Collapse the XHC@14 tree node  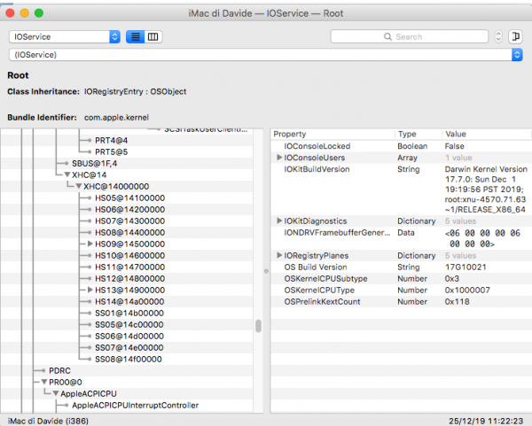click(67, 175)
